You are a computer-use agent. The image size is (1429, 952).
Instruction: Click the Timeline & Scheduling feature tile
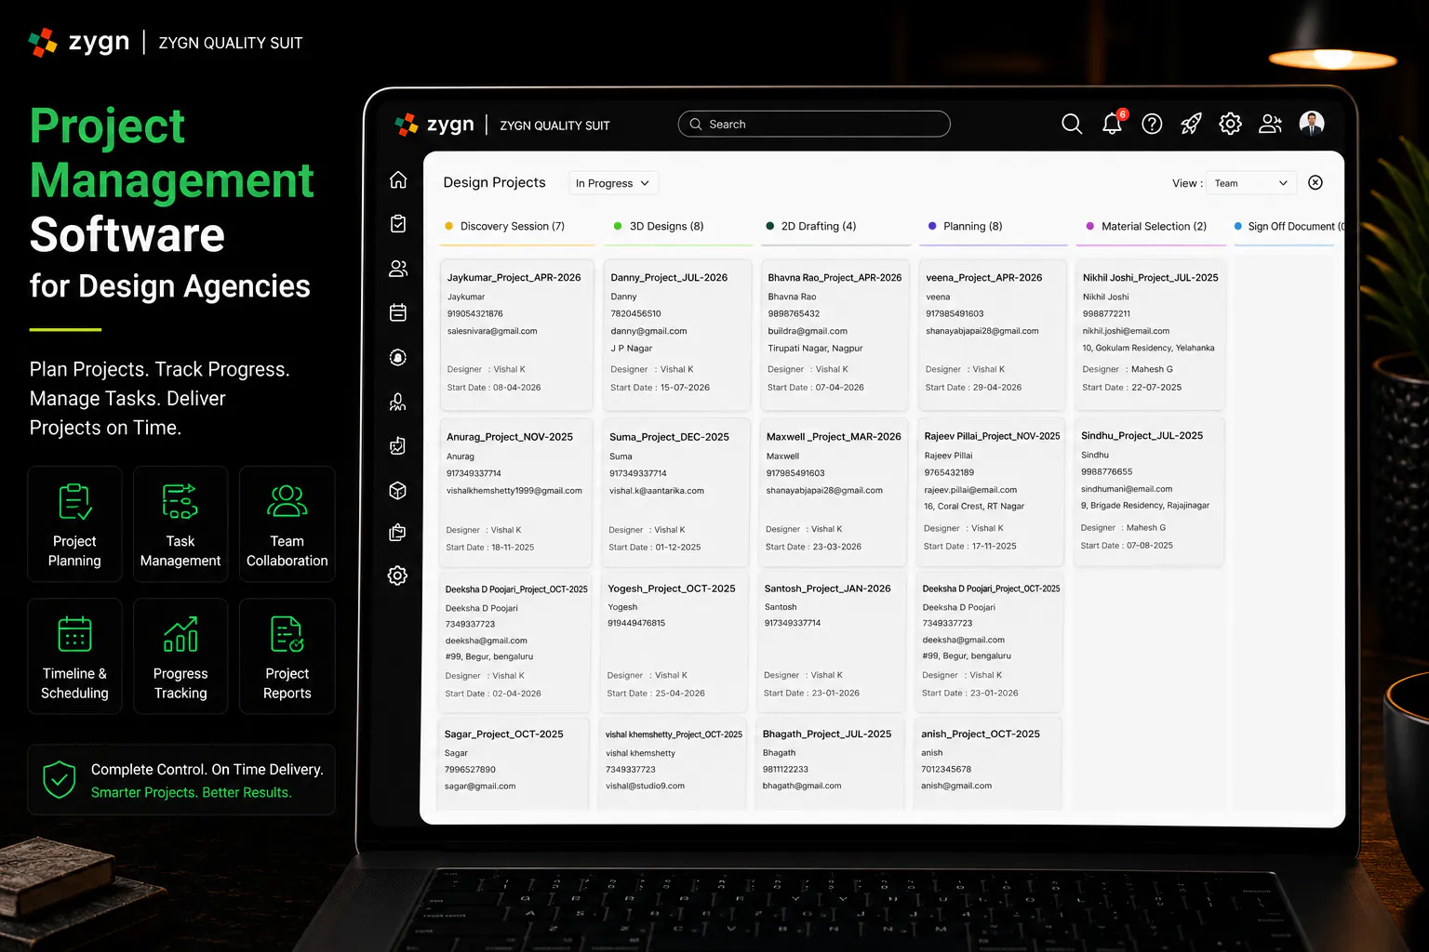74,656
